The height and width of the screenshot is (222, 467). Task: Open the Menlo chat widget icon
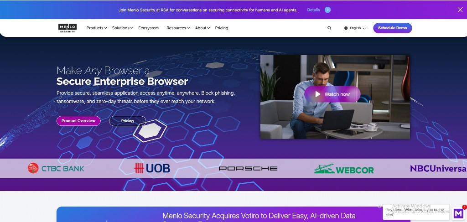pos(458,213)
